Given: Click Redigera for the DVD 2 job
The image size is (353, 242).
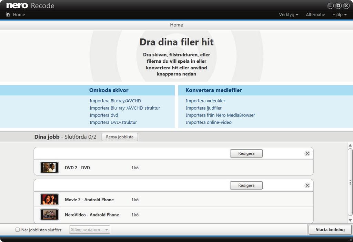Looking at the screenshot, I should click(x=246, y=153).
